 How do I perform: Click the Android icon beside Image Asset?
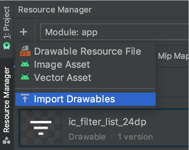click(x=25, y=64)
